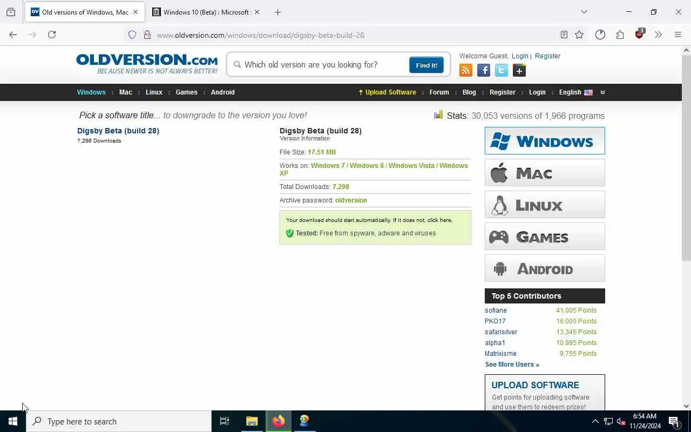Open contributor Matrixisme profile
This screenshot has width=691, height=432.
click(x=500, y=354)
